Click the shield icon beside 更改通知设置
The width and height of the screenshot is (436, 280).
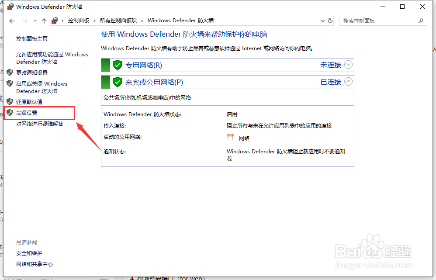pyautogui.click(x=10, y=73)
